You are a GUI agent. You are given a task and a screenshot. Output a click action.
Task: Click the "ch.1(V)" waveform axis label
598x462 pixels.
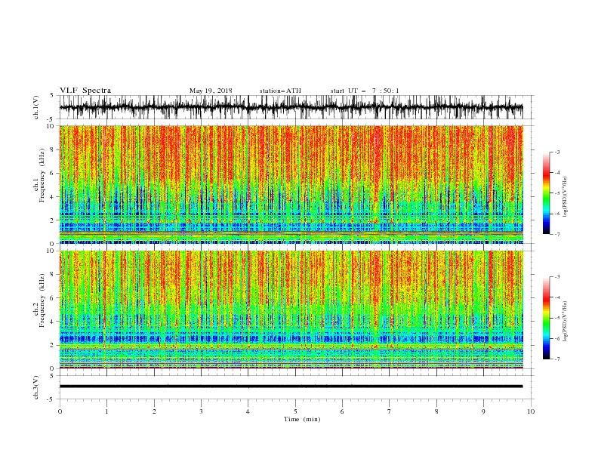[36, 107]
